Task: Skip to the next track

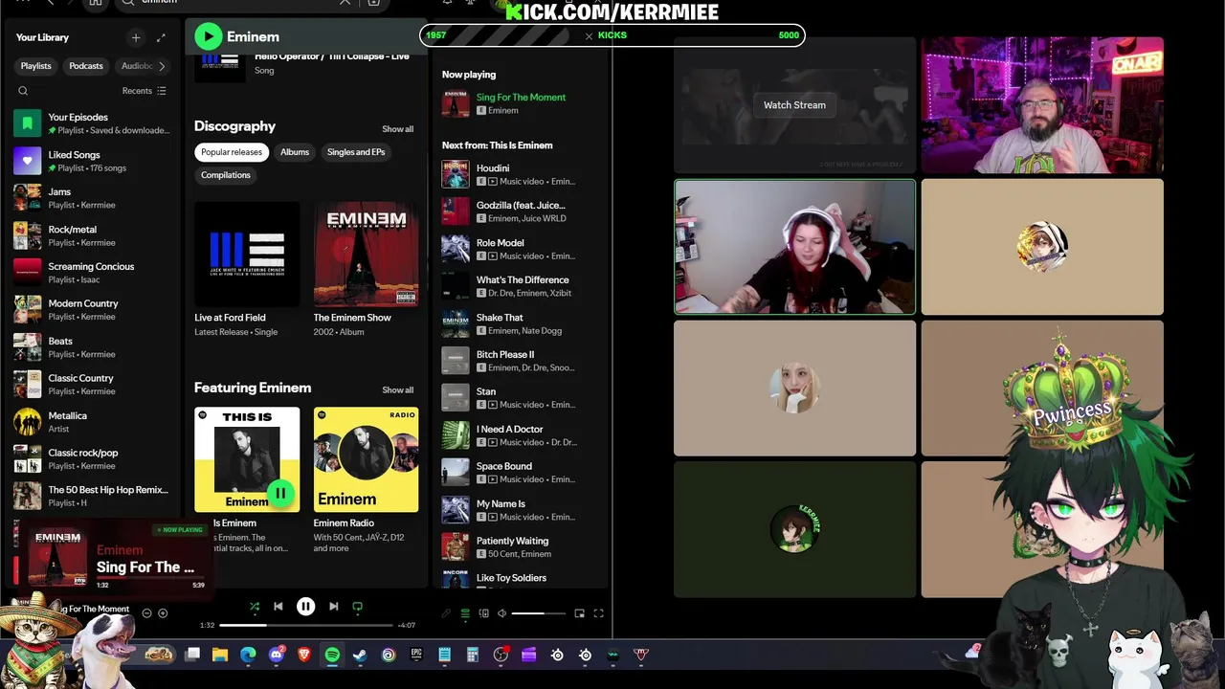Action: point(333,607)
